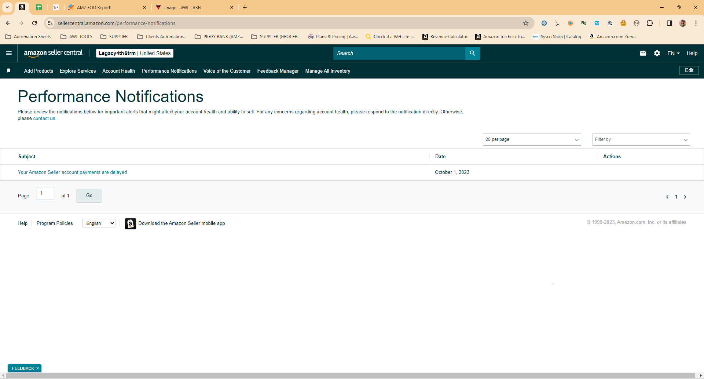
Task: Open Manage All Inventory
Action: pyautogui.click(x=328, y=71)
